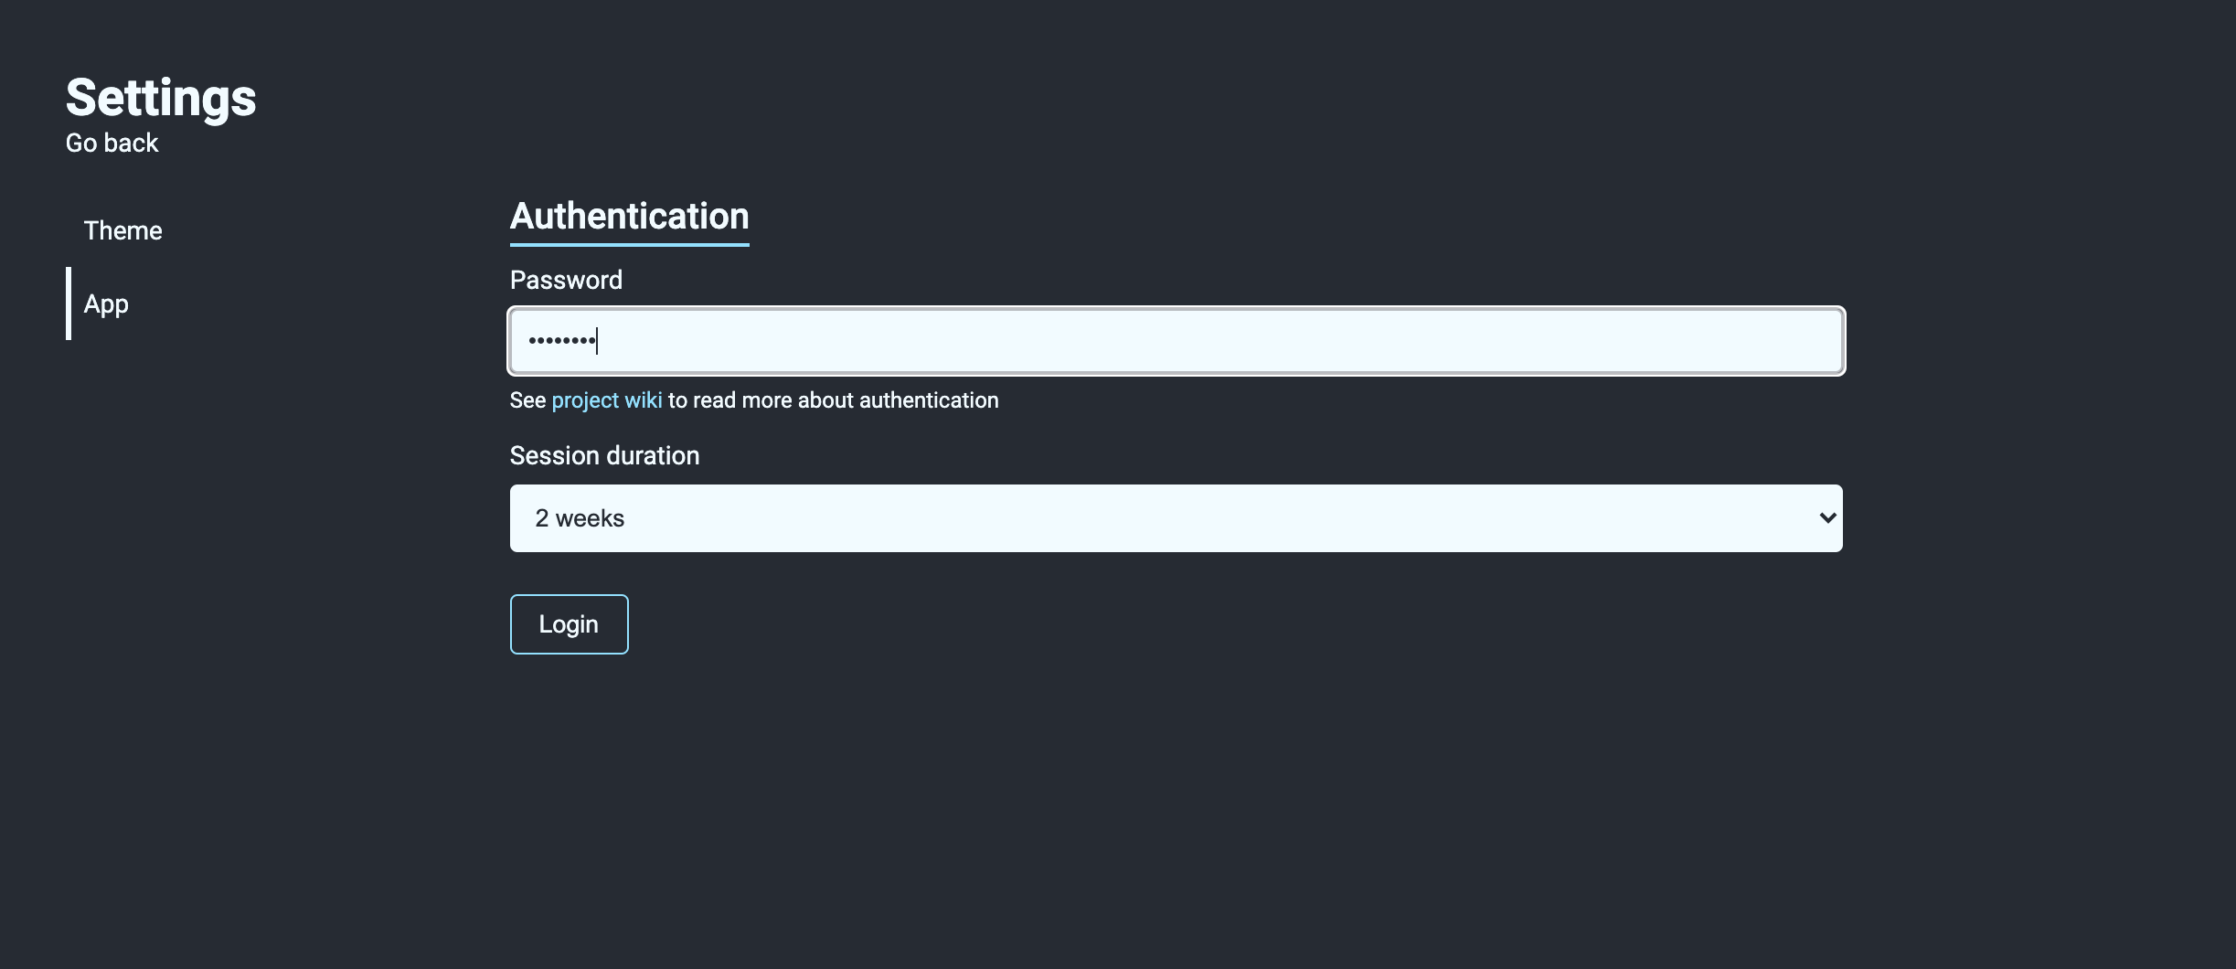Click the authentication help text sentence
This screenshot has width=2236, height=969.
coord(754,400)
